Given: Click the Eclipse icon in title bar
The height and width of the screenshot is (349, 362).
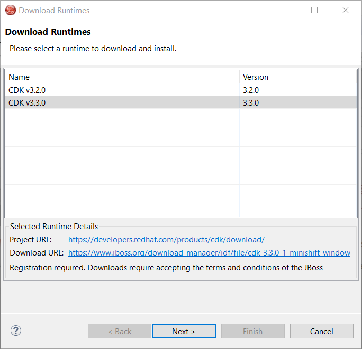Looking at the screenshot, I should (x=10, y=10).
